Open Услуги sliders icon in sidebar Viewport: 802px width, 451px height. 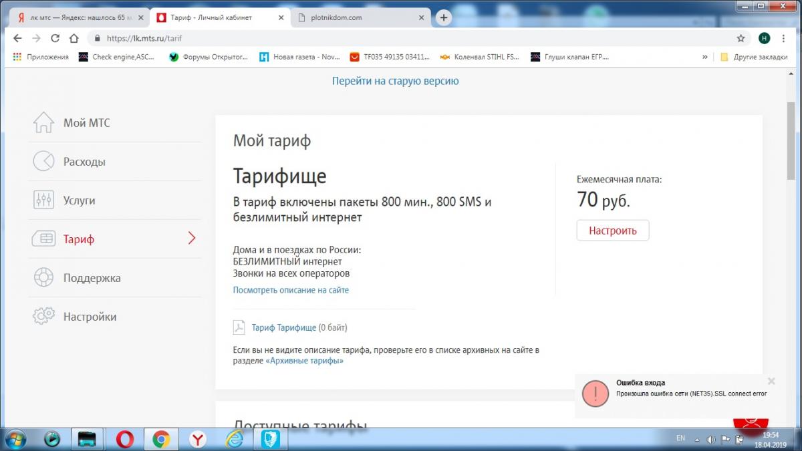tap(43, 200)
